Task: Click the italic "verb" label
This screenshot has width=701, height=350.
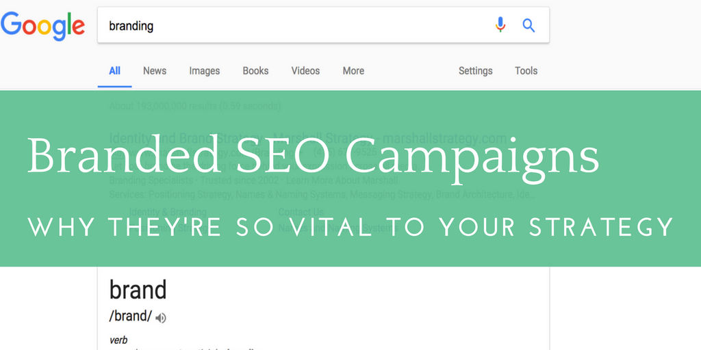Action: coord(118,340)
